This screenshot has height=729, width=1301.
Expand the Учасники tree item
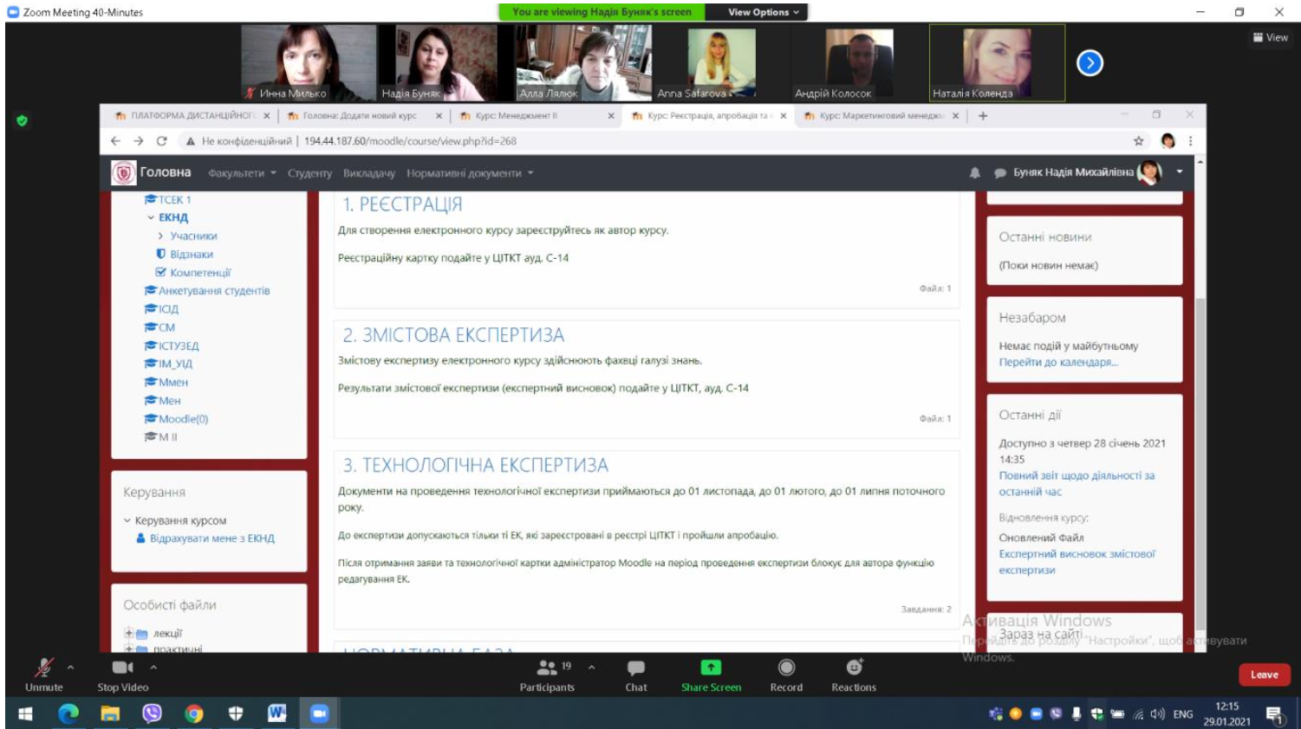pos(161,235)
